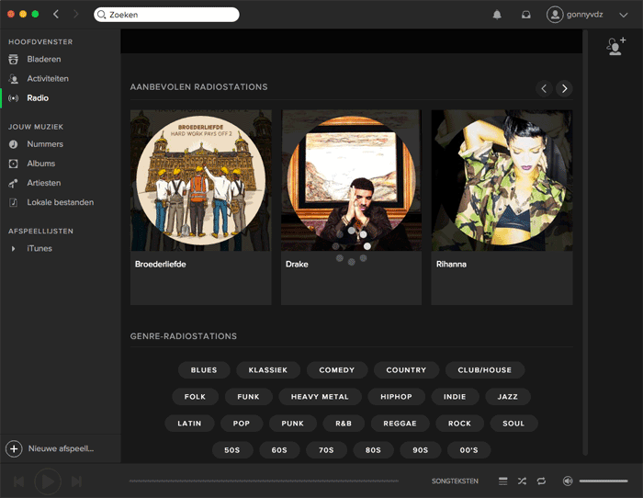The height and width of the screenshot is (498, 643).
Task: Open Activiteiten in the sidebar
Action: 48,78
